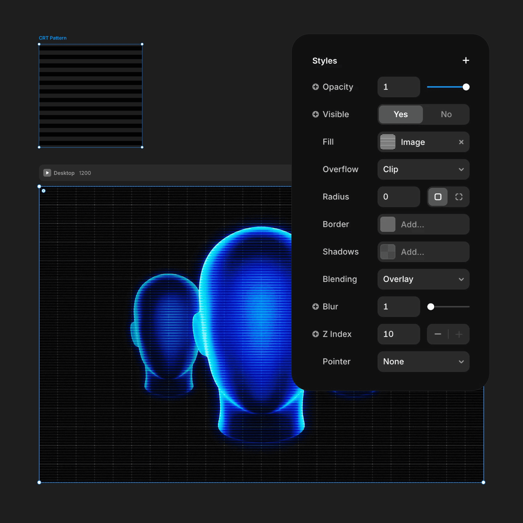
Task: Add a Border with the Add button
Action: point(423,224)
